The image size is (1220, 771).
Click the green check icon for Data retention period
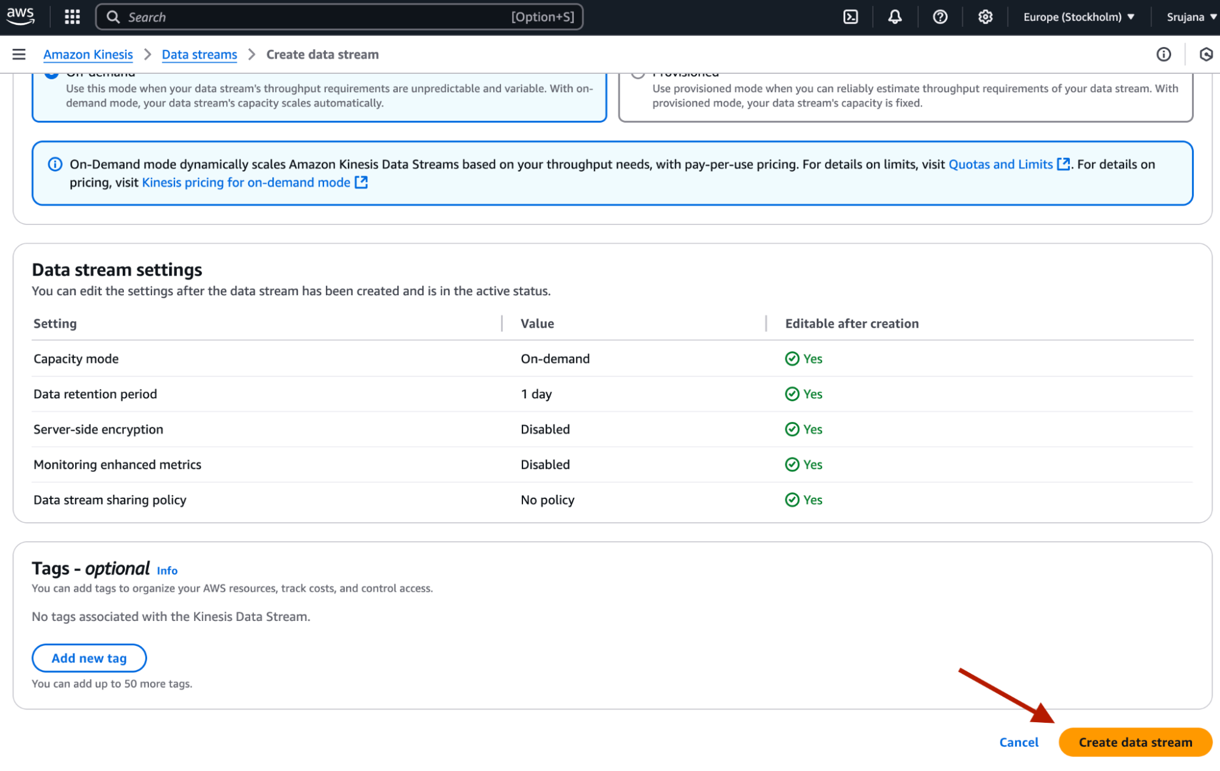click(x=792, y=394)
